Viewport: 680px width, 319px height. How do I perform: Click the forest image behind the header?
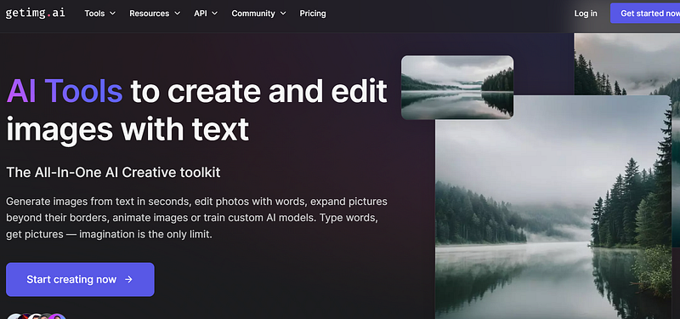click(626, 64)
